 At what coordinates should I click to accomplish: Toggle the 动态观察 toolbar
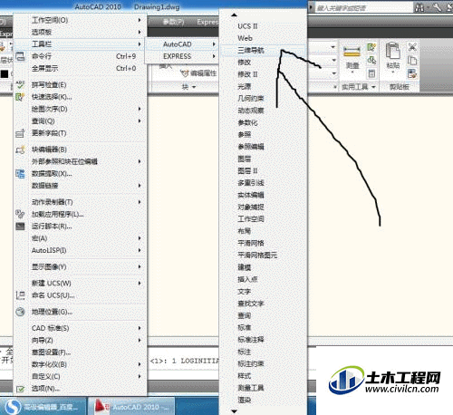tap(263, 111)
